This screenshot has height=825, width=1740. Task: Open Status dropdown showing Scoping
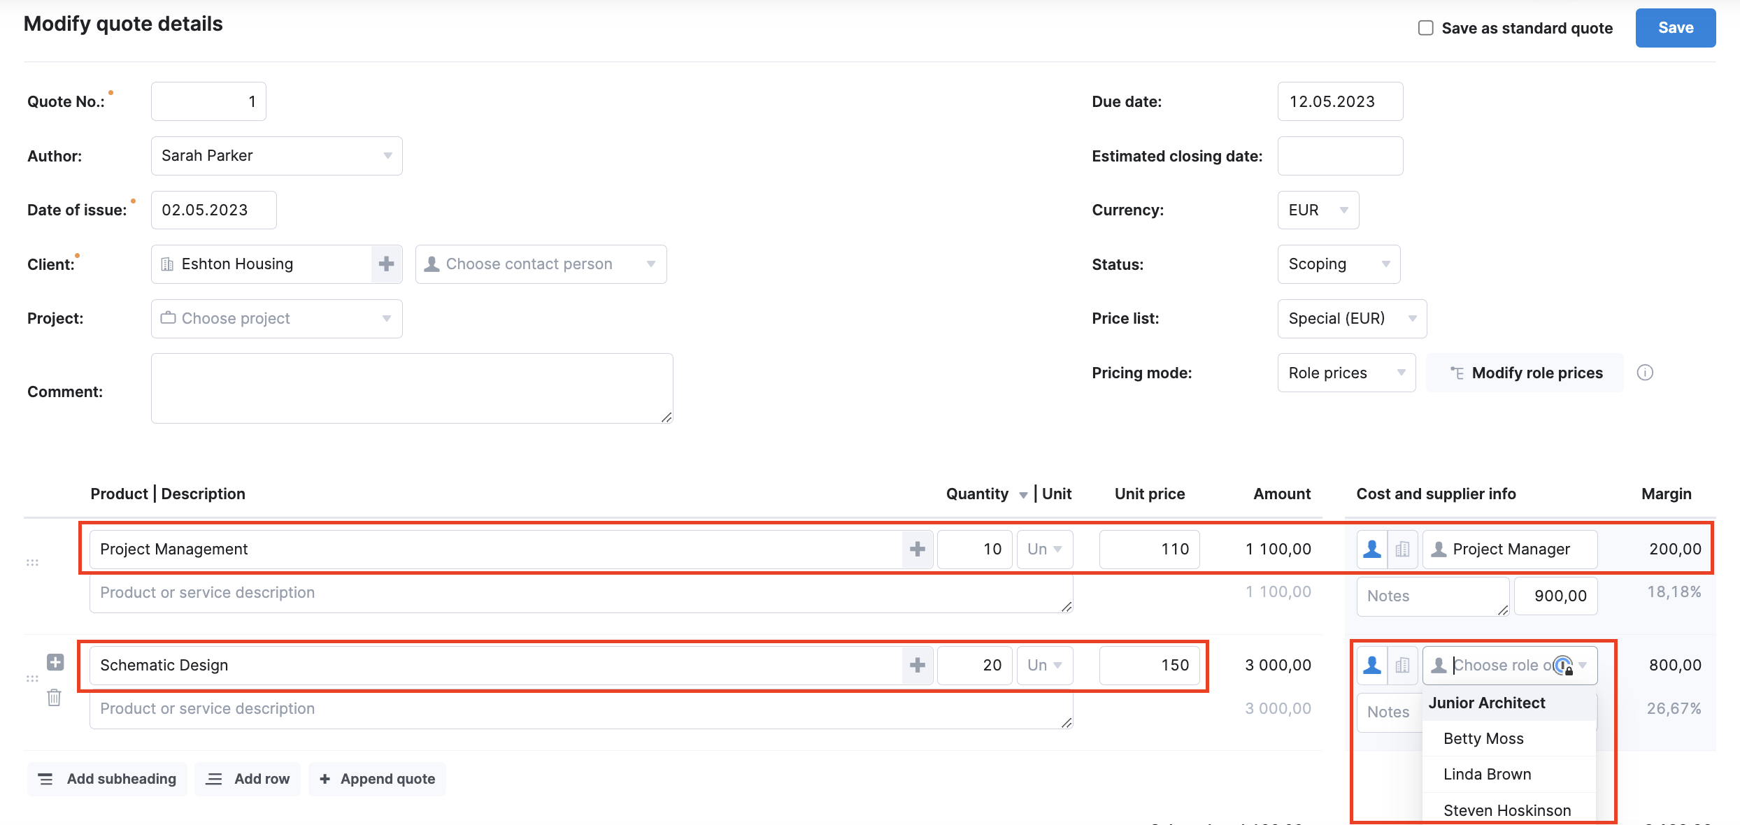1339,264
